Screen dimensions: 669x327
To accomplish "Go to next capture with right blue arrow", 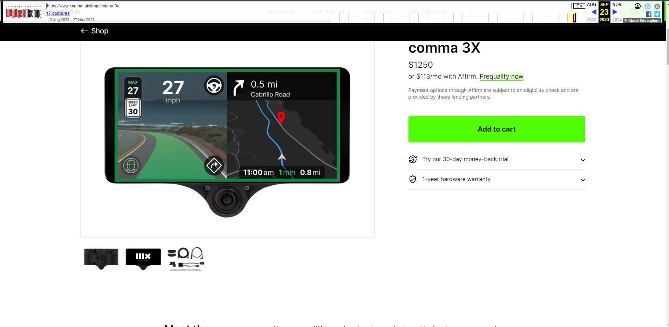I will pos(615,12).
